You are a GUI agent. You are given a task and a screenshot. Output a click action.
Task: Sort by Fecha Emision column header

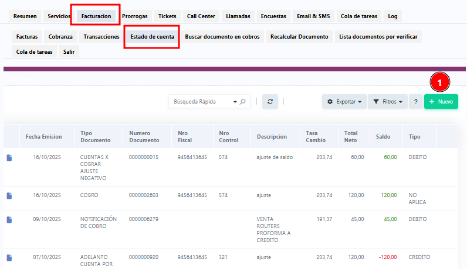click(43, 136)
